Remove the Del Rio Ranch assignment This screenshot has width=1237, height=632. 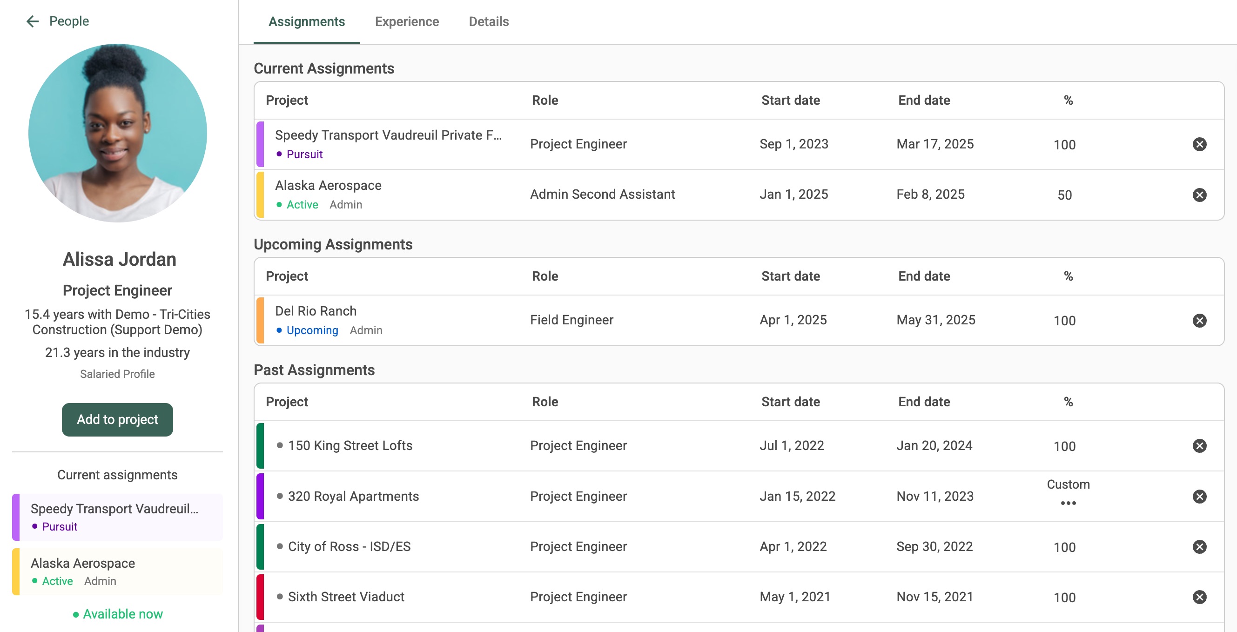tap(1199, 320)
